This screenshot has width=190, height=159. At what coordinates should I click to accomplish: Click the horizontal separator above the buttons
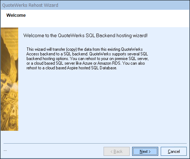click(x=95, y=143)
